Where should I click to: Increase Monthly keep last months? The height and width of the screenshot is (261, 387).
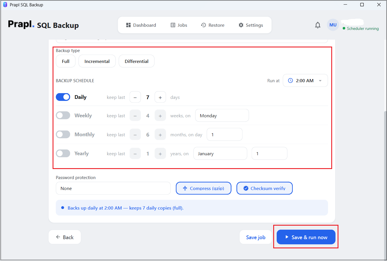(x=160, y=135)
